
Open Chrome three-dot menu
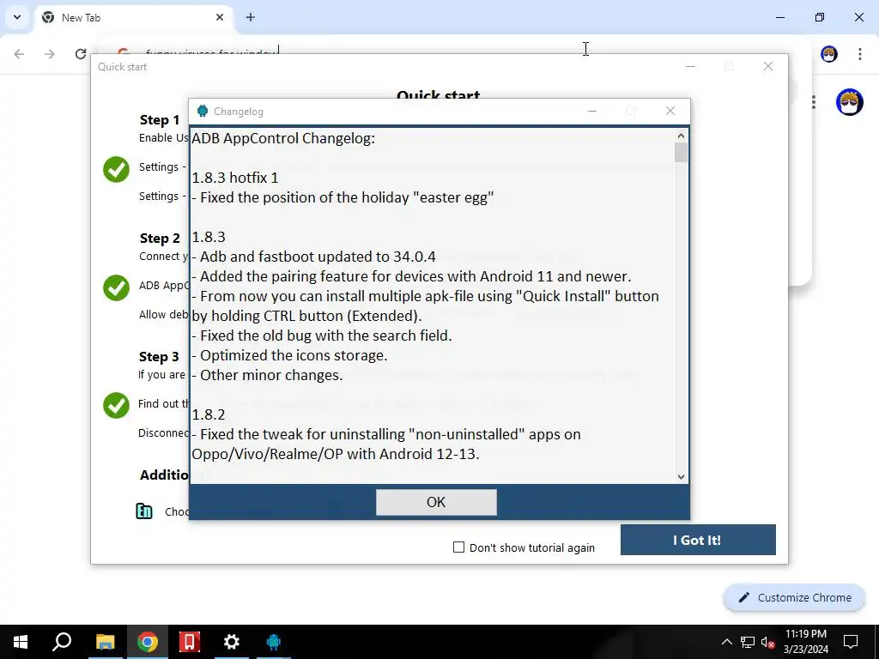tap(860, 54)
